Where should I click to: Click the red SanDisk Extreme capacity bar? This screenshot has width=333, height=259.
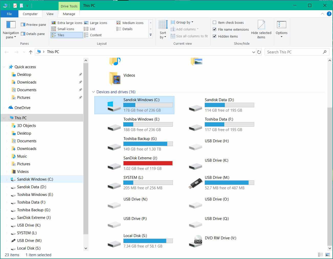coord(148,163)
